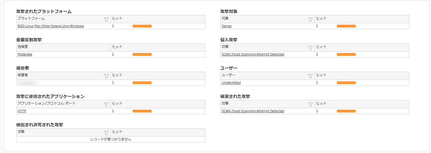Click the blurred victim entry under 被害者
The image size is (431, 153).
tap(28, 83)
